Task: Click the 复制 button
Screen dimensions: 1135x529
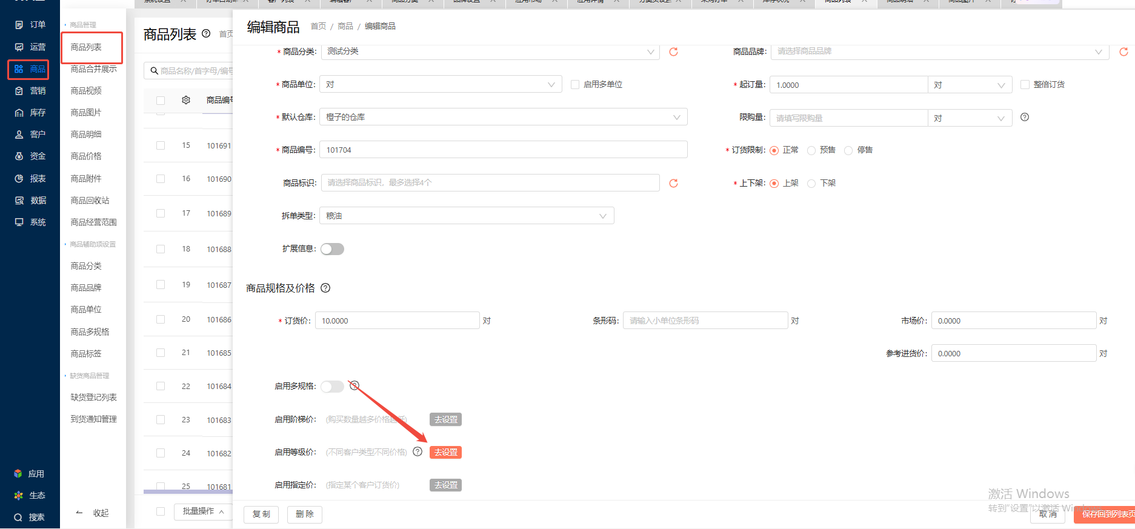Action: (x=261, y=514)
